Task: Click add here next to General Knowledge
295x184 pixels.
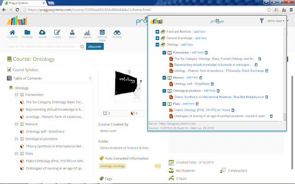Action: tap(201, 38)
